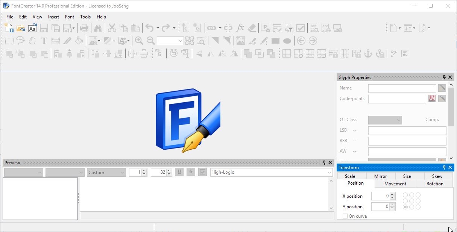Image resolution: width=457 pixels, height=232 pixels.
Task: Click the insert ellipse contour icon
Action: [287, 41]
